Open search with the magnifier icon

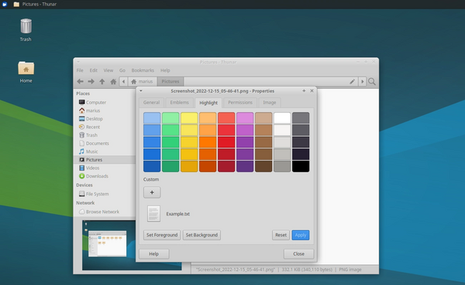point(372,82)
